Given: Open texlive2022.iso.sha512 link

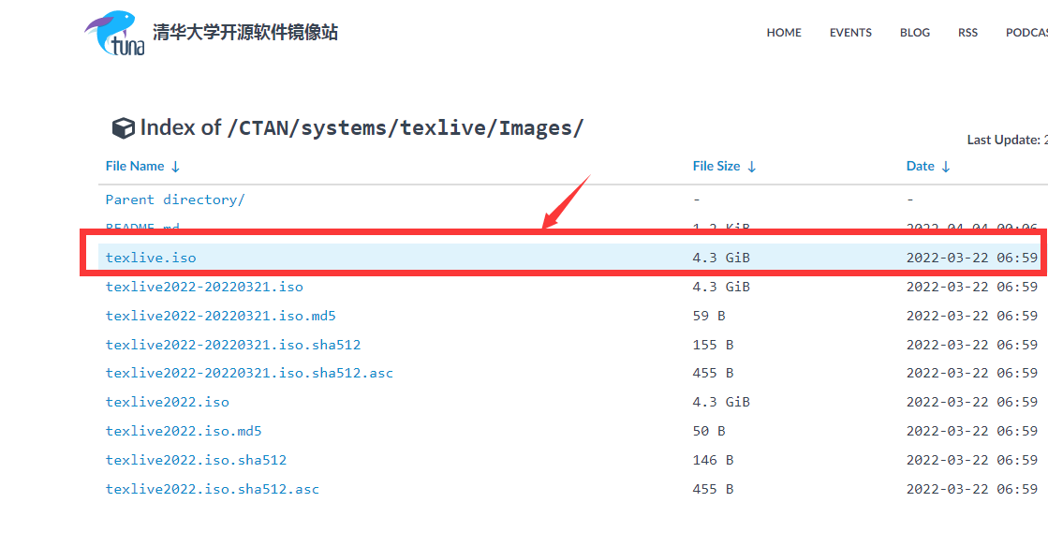Looking at the screenshot, I should (196, 460).
